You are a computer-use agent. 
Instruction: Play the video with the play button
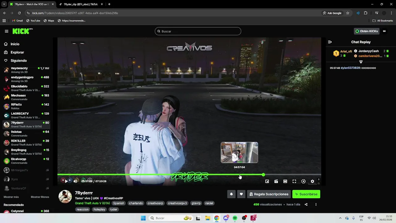click(66, 181)
